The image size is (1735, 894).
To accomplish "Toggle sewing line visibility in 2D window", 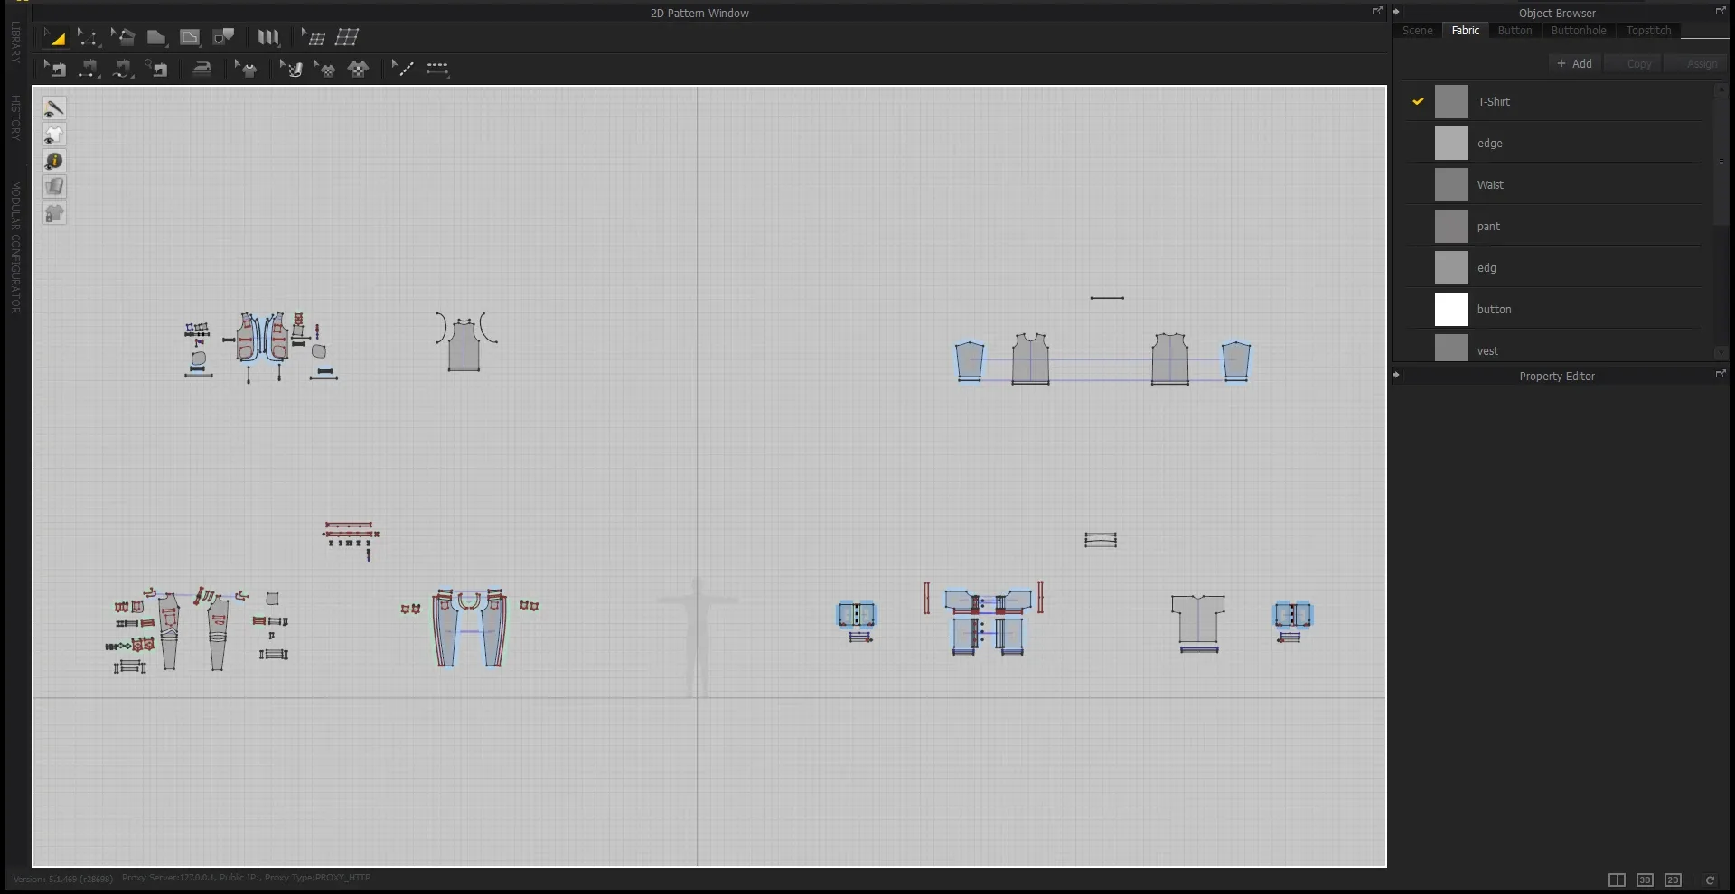I will [x=54, y=109].
